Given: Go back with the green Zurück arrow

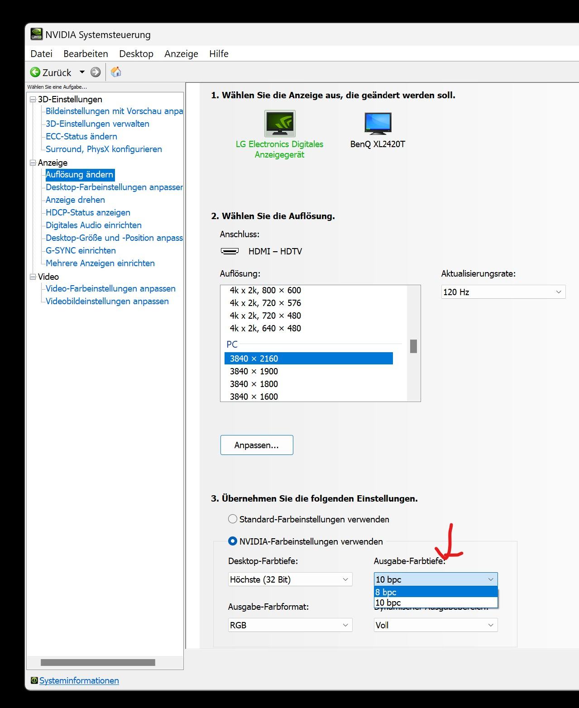Looking at the screenshot, I should 35,72.
